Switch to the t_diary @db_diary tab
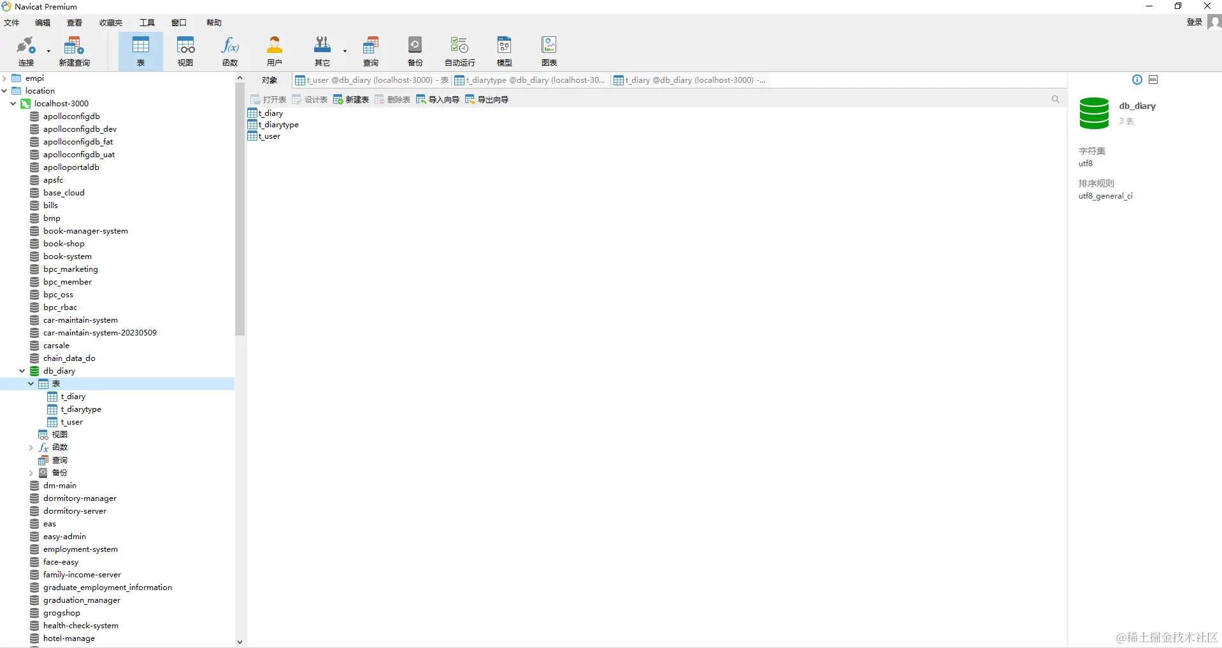Viewport: 1222px width, 648px height. point(689,80)
